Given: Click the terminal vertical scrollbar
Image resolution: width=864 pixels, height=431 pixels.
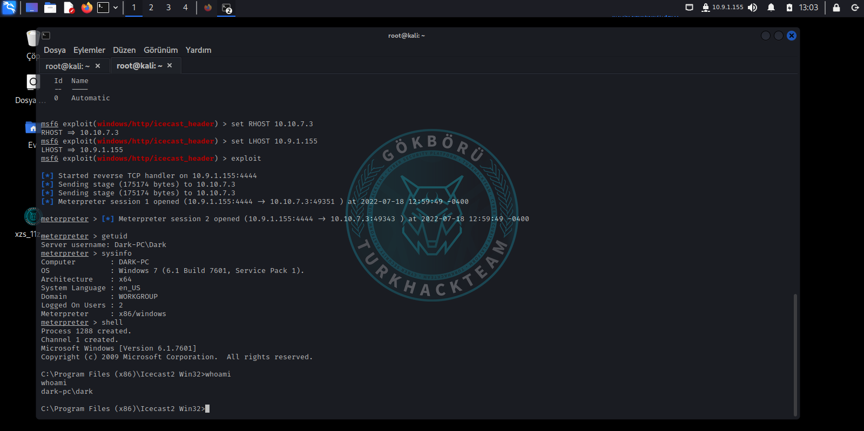Looking at the screenshot, I should (x=795, y=355).
